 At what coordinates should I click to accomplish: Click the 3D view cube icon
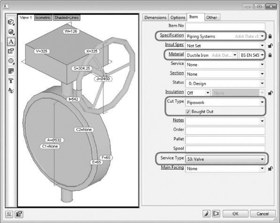(11, 22)
